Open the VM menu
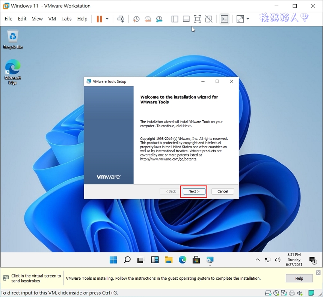 point(52,18)
